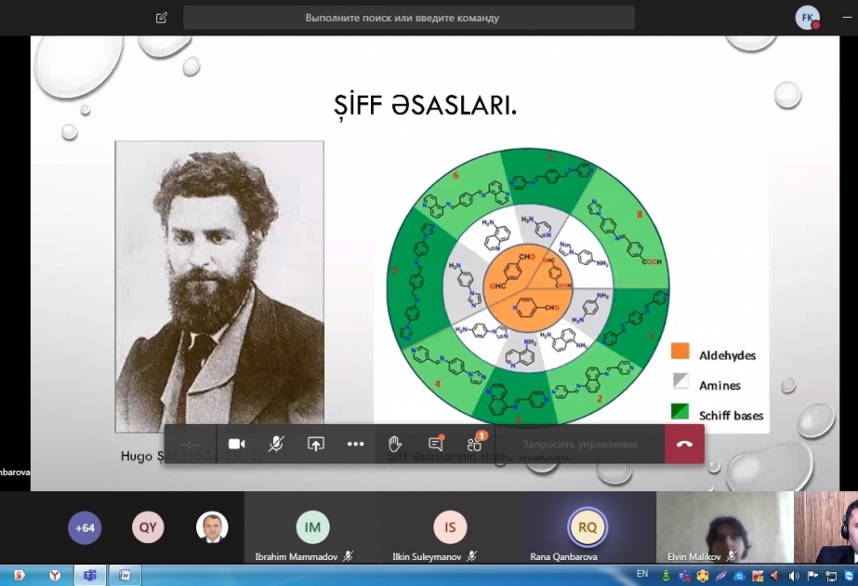Image resolution: width=858 pixels, height=586 pixels.
Task: Click the red-crossed muted speaker tray icon
Action: [x=775, y=576]
